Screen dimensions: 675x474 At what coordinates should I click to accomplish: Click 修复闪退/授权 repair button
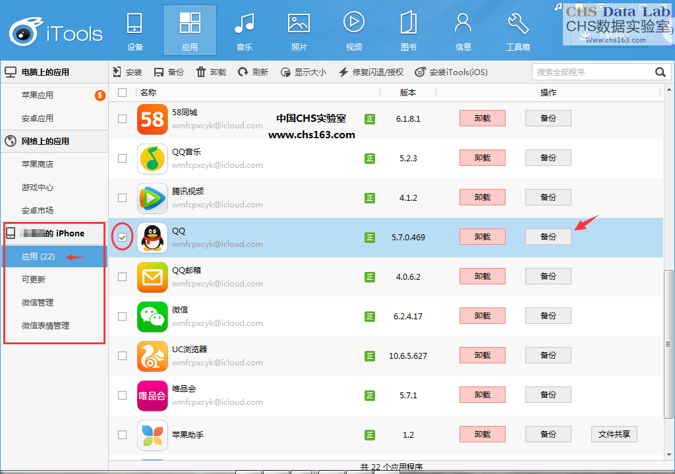click(x=371, y=72)
